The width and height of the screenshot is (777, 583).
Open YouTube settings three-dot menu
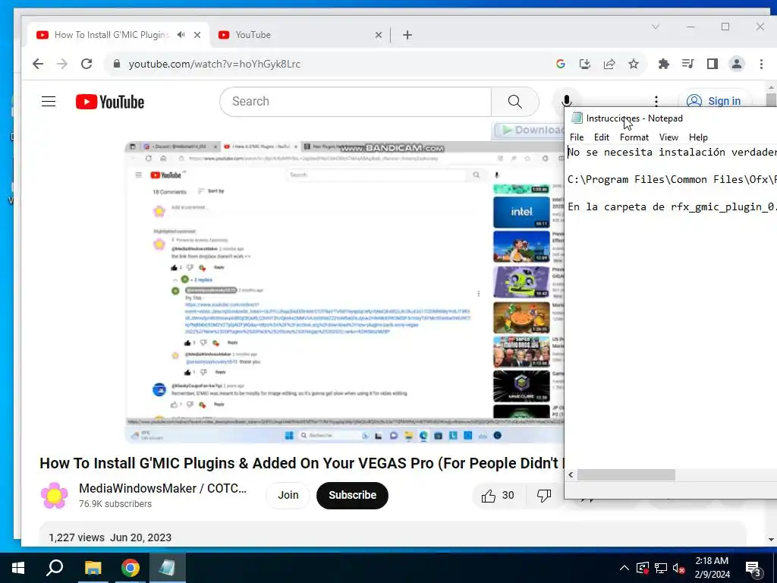[x=656, y=101]
